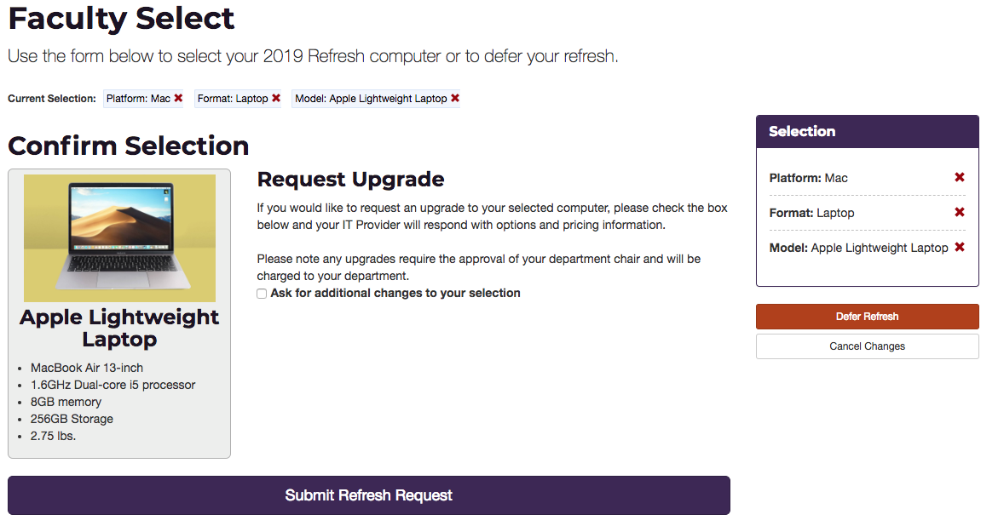Click the Defer Refresh button
1004x526 pixels.
tap(867, 317)
